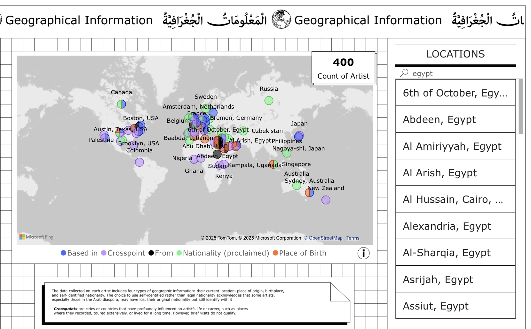The height and width of the screenshot is (329, 531).
Task: Click the Singapore map bubble
Action: 273,164
